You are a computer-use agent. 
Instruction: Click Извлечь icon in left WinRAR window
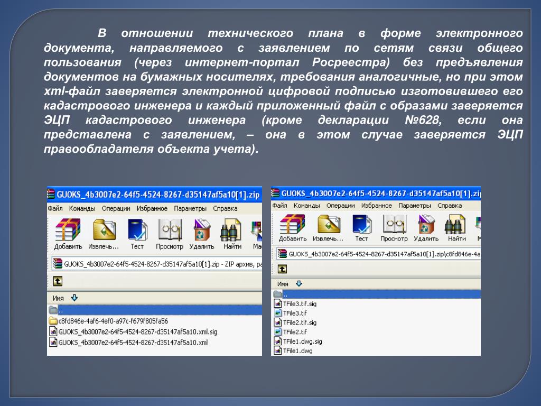click(104, 229)
